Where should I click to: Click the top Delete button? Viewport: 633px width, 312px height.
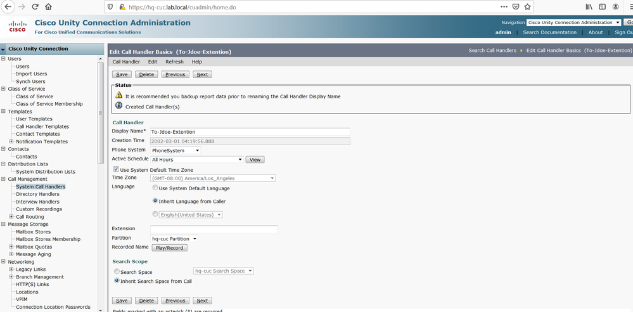tap(146, 74)
